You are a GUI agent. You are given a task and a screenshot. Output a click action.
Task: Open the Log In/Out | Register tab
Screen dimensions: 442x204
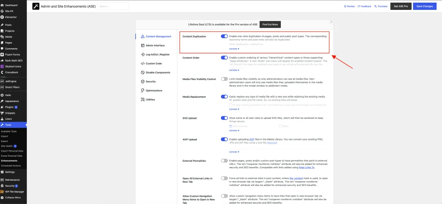[x=156, y=55]
